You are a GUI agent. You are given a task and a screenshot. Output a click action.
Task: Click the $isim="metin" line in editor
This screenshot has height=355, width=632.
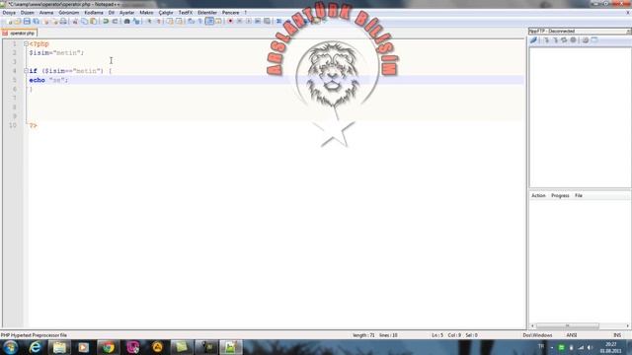click(56, 52)
